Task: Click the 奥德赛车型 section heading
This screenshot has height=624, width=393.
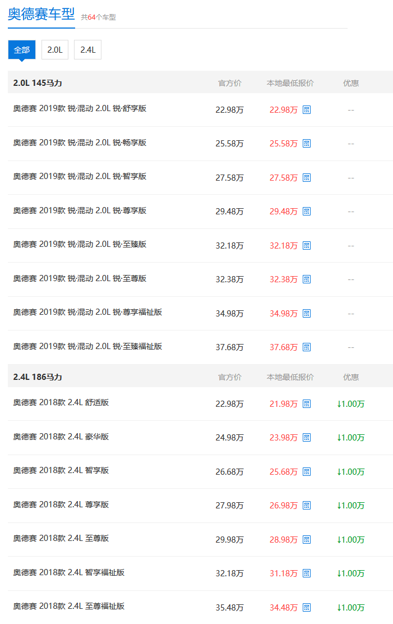Action: click(x=41, y=15)
